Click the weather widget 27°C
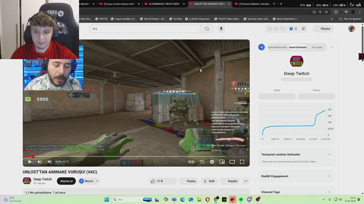 (12, 199)
